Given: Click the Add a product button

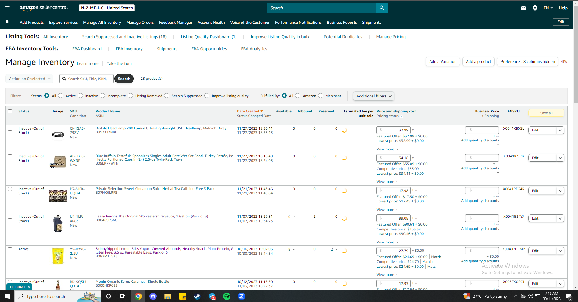Looking at the screenshot, I should click(478, 61).
